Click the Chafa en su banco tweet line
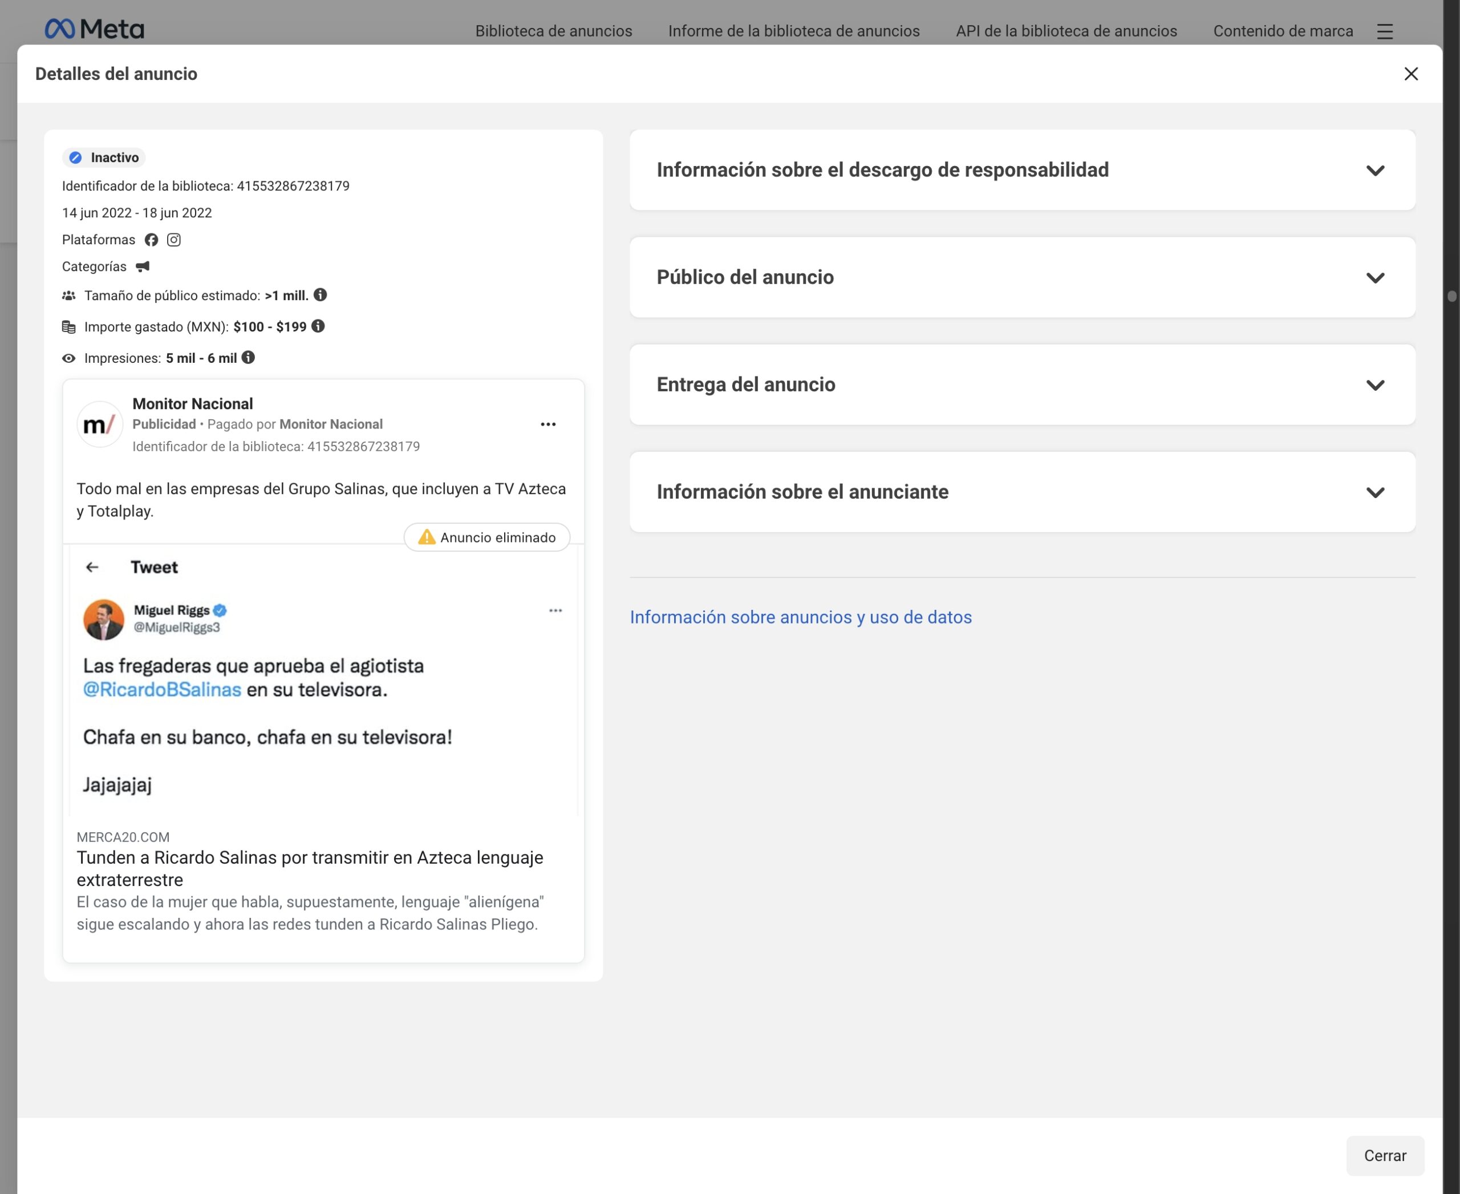 click(267, 737)
